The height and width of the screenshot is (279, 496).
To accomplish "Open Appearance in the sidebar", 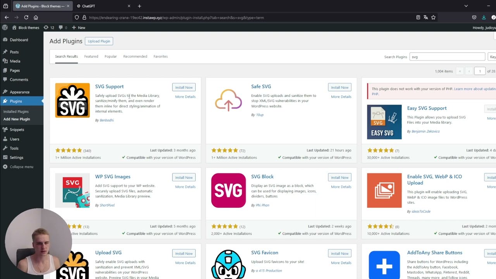I will (19, 92).
